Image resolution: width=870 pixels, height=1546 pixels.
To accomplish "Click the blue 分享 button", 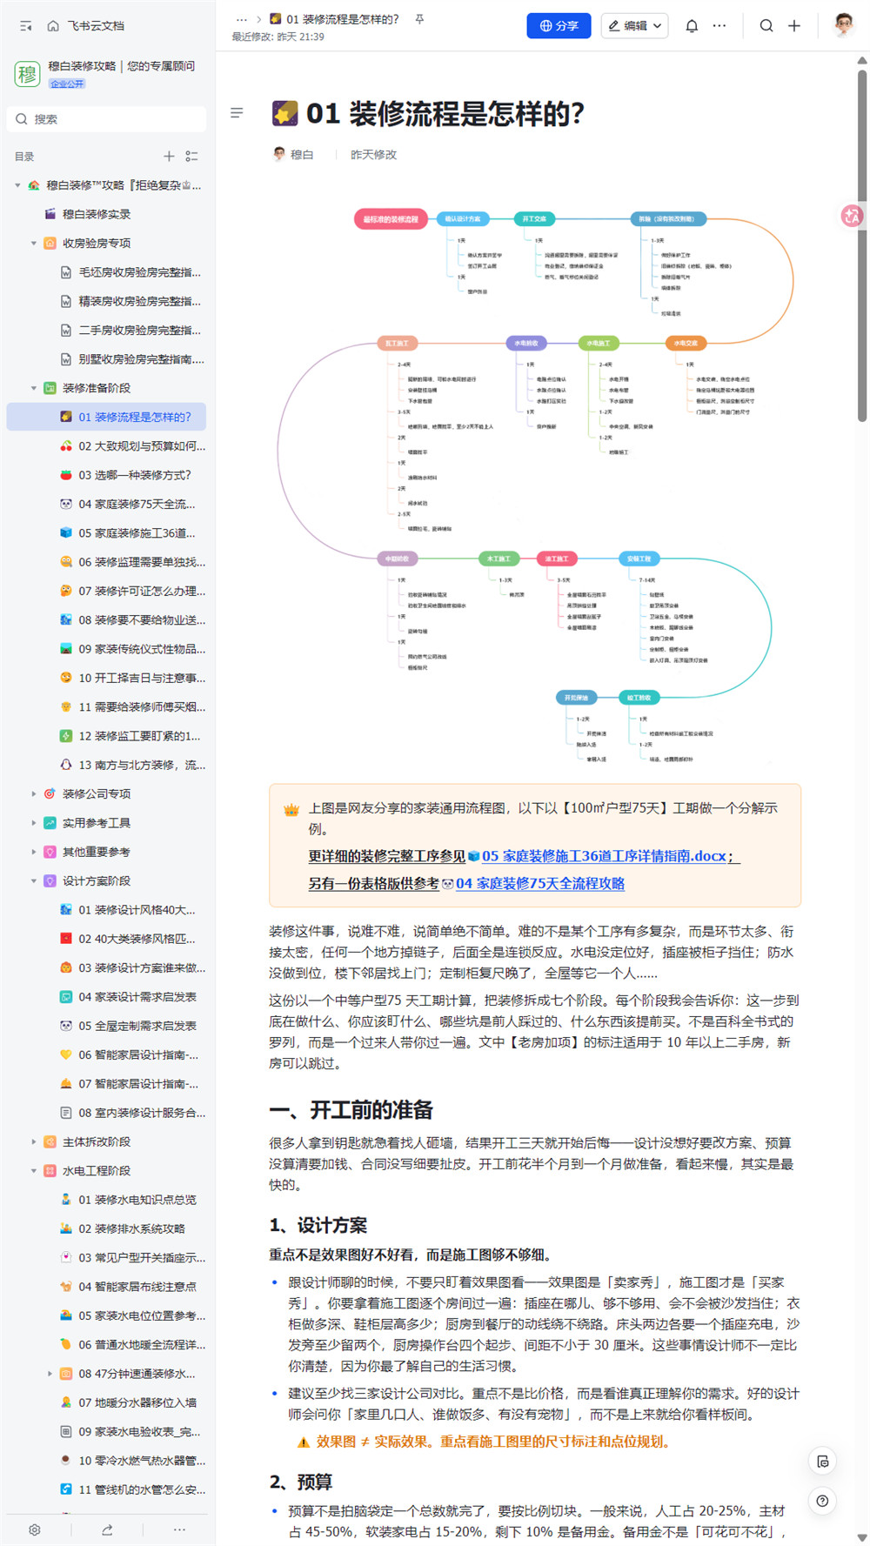I will pyautogui.click(x=559, y=26).
